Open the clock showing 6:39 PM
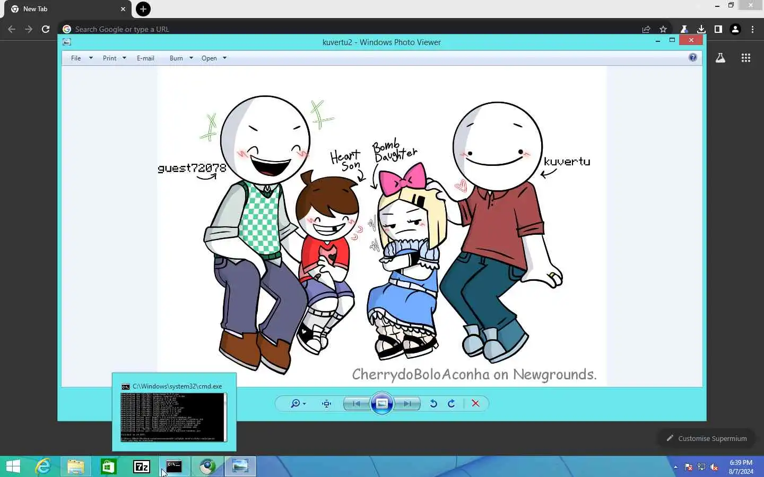This screenshot has width=764, height=477. click(741, 467)
